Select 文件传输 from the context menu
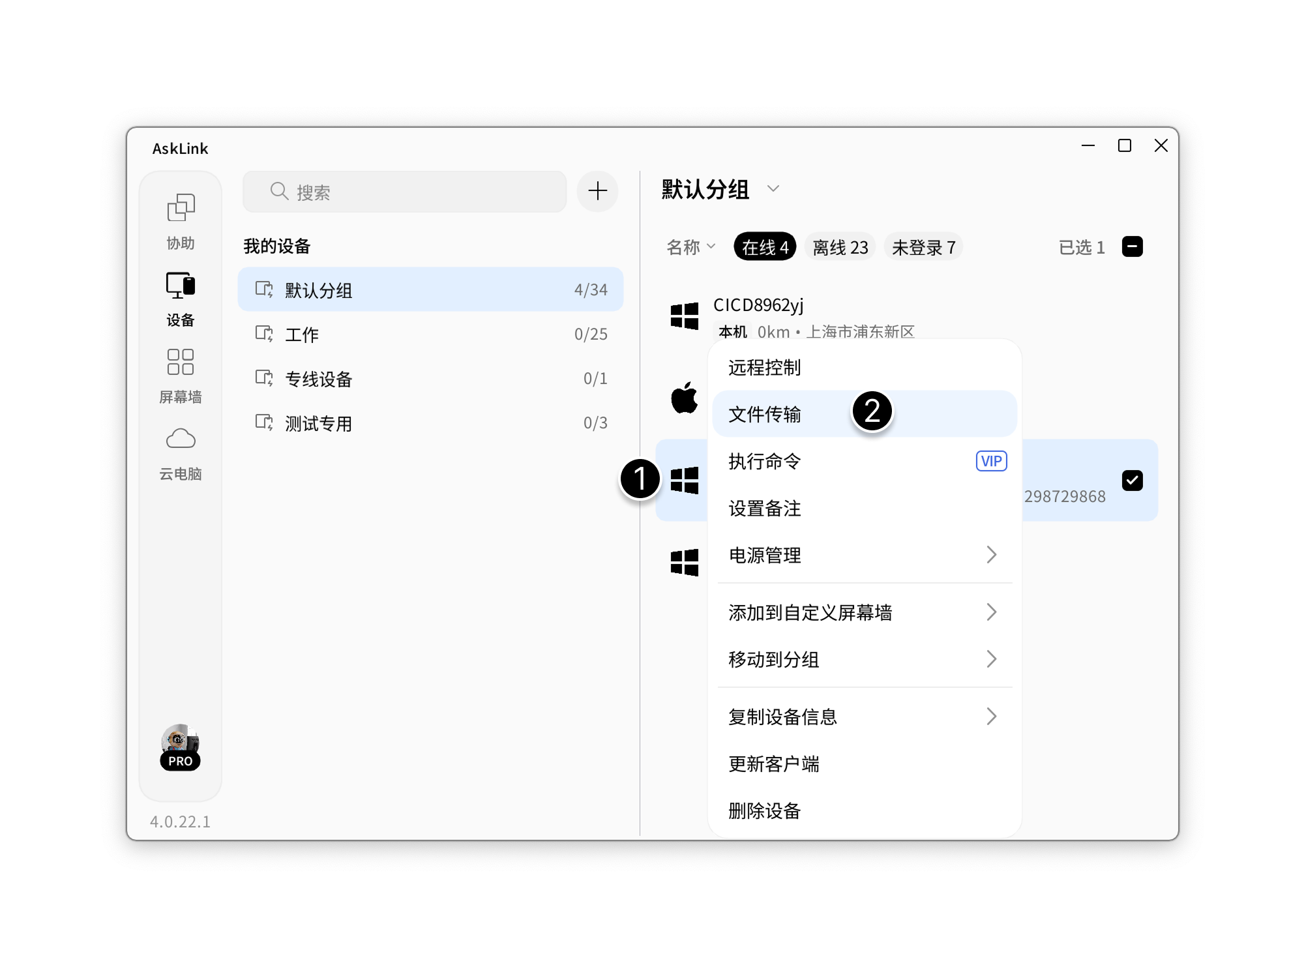 coord(766,413)
